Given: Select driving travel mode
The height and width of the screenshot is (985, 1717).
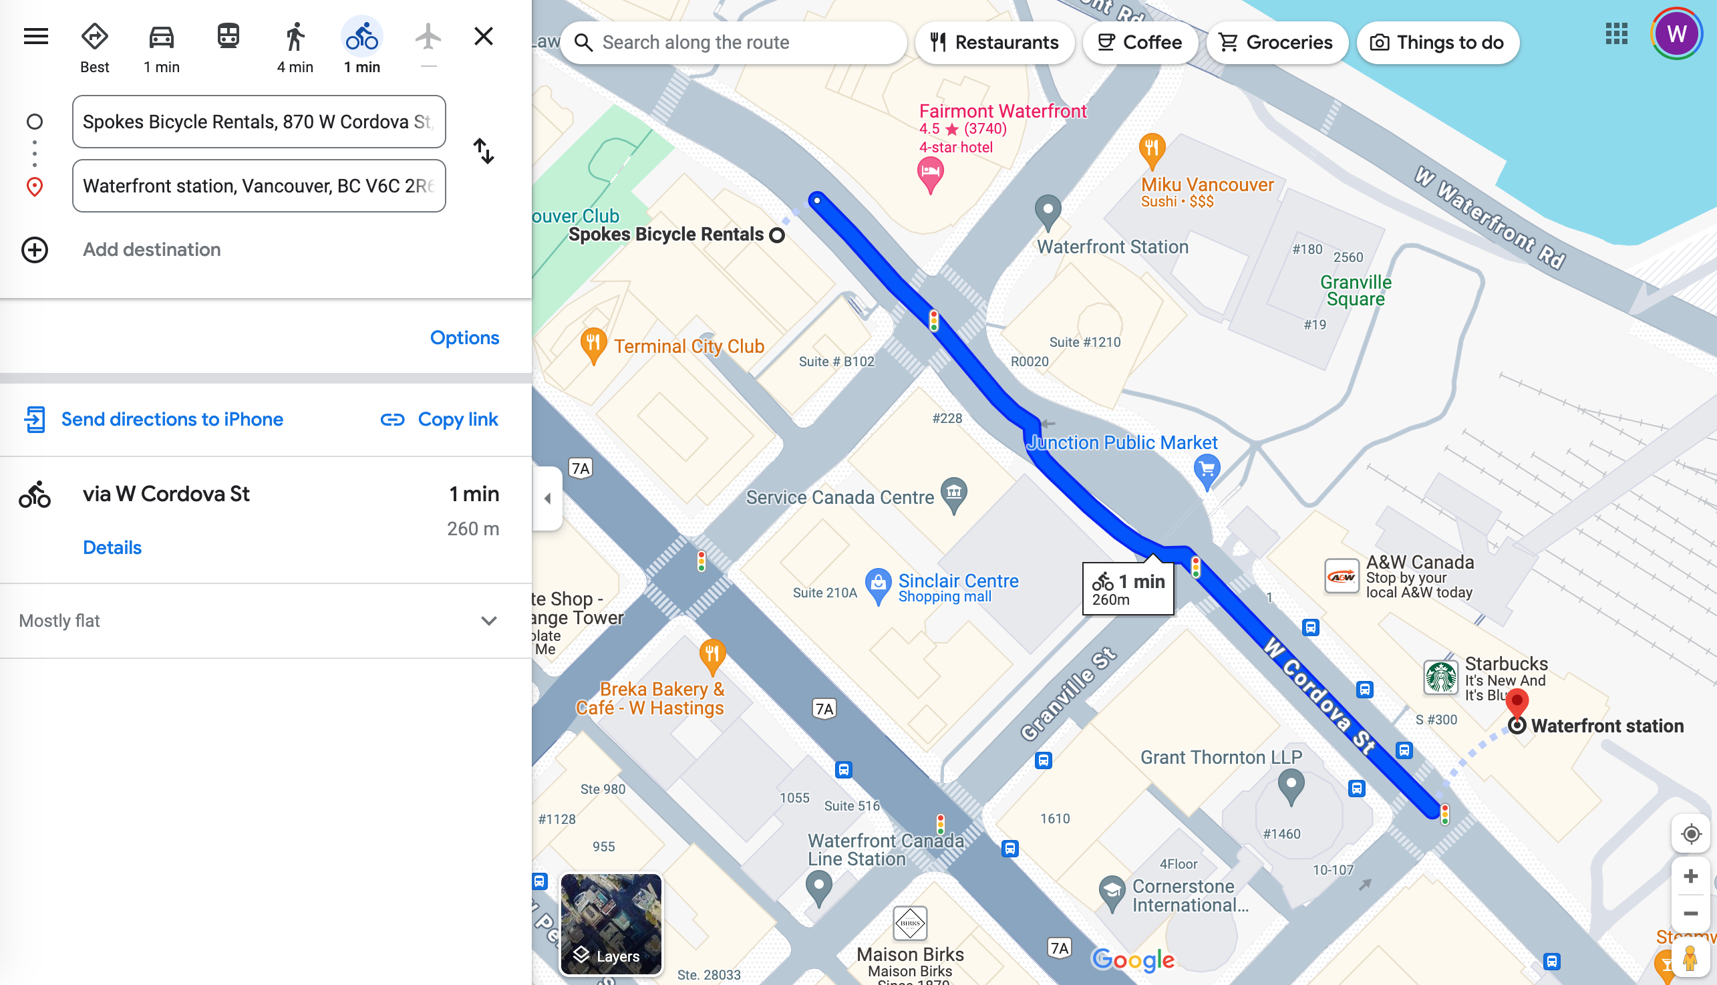Looking at the screenshot, I should click(x=162, y=46).
